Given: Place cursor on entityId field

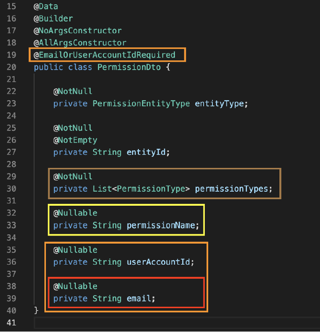Looking at the screenshot, I should coord(146,152).
